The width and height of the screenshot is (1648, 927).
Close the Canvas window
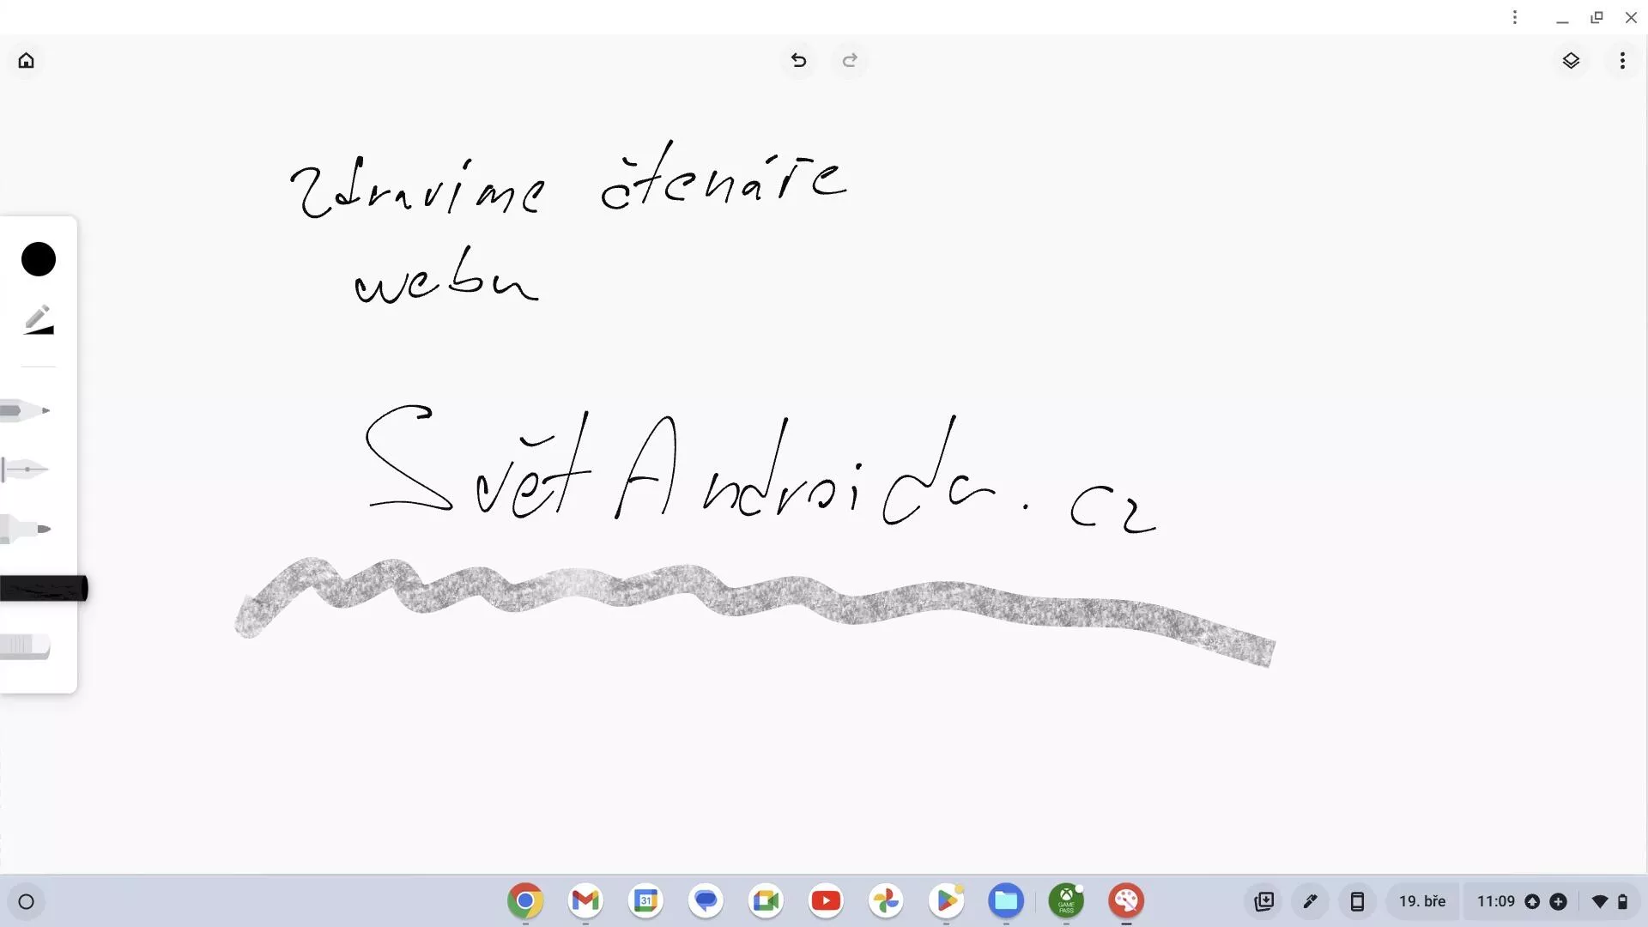pos(1631,17)
